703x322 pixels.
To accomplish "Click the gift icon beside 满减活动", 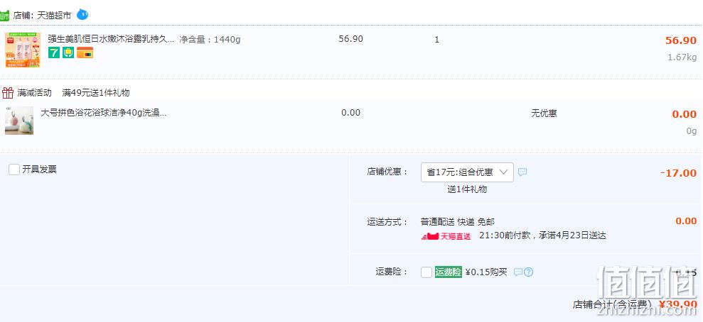I will coord(8,93).
